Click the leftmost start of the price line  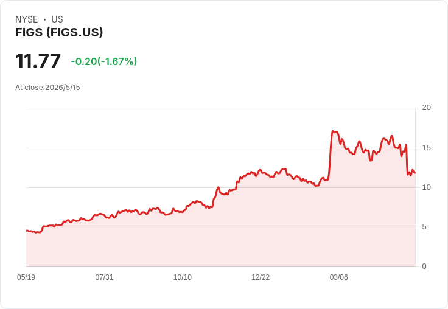coord(27,231)
